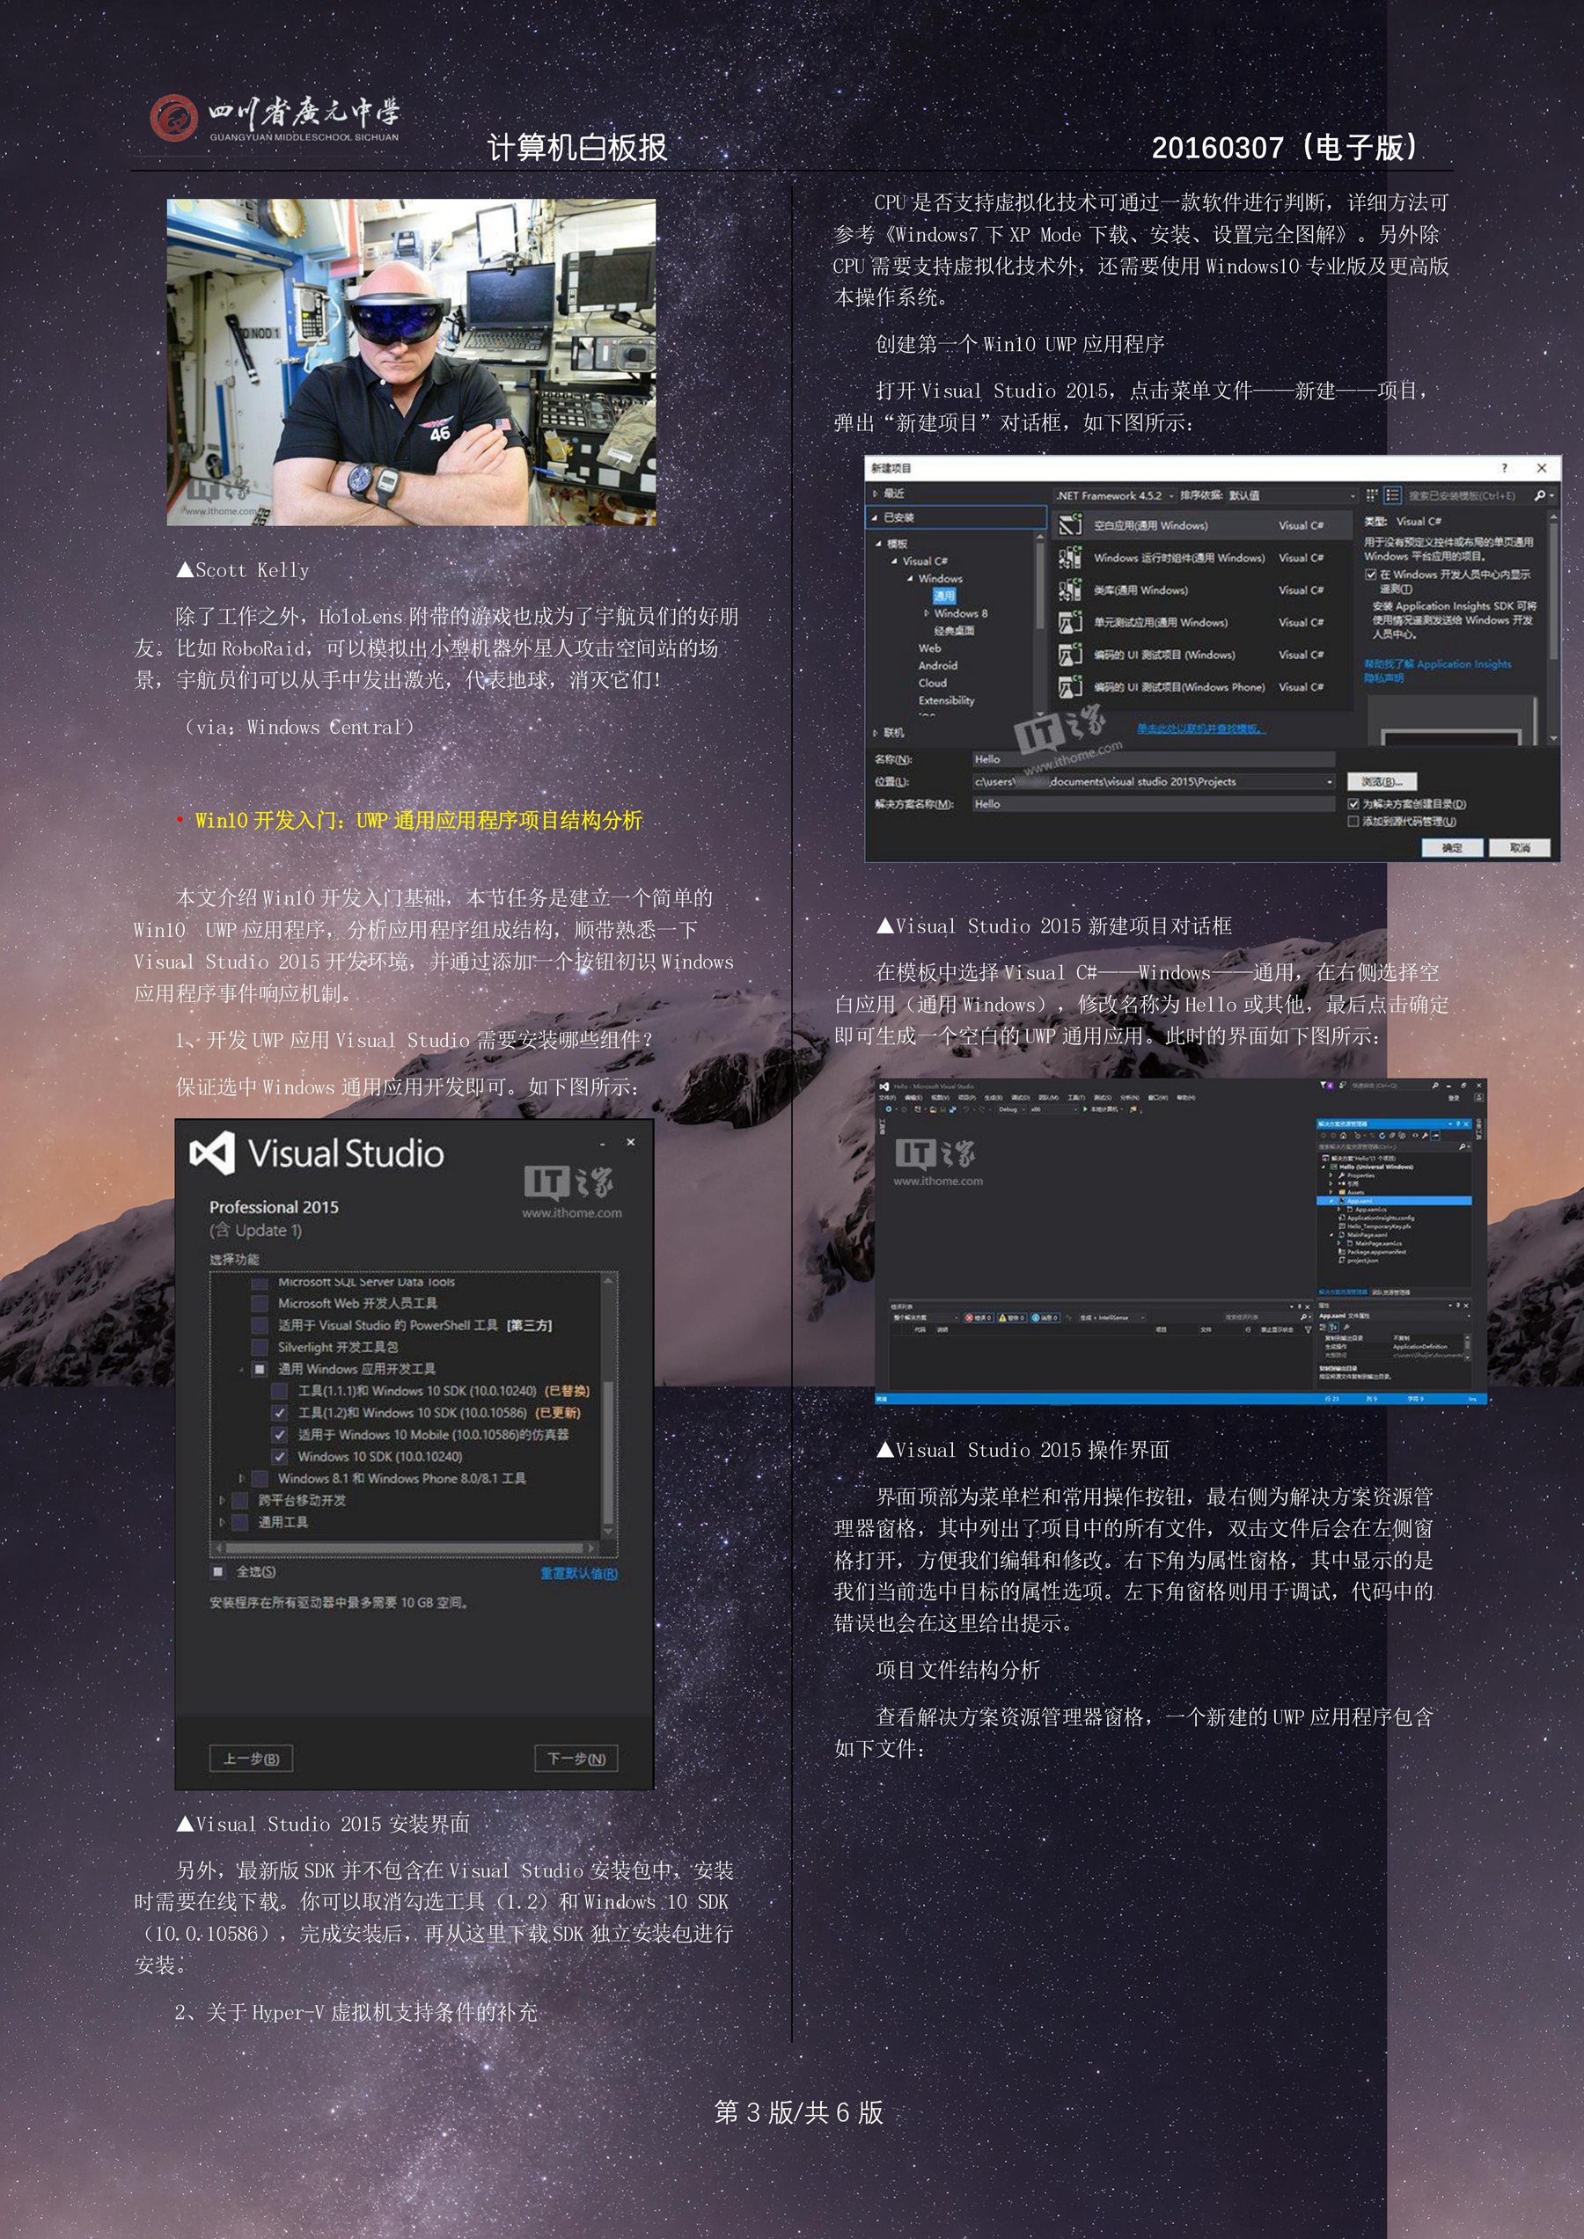
Task: Expand Windows 8.1 和 Windows Phone 8.0/8.1 工具 node
Action: tap(242, 1478)
